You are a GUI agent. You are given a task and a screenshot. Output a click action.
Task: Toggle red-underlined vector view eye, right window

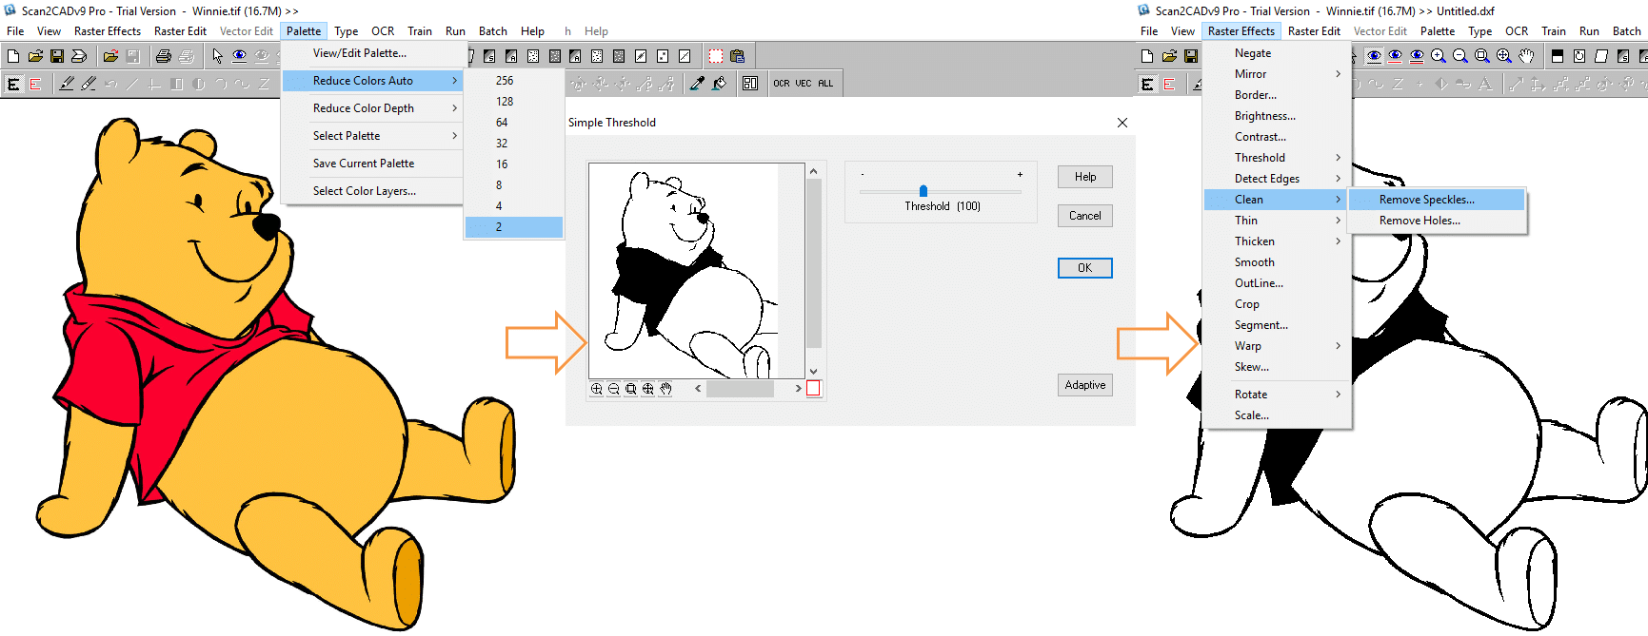click(x=1395, y=56)
